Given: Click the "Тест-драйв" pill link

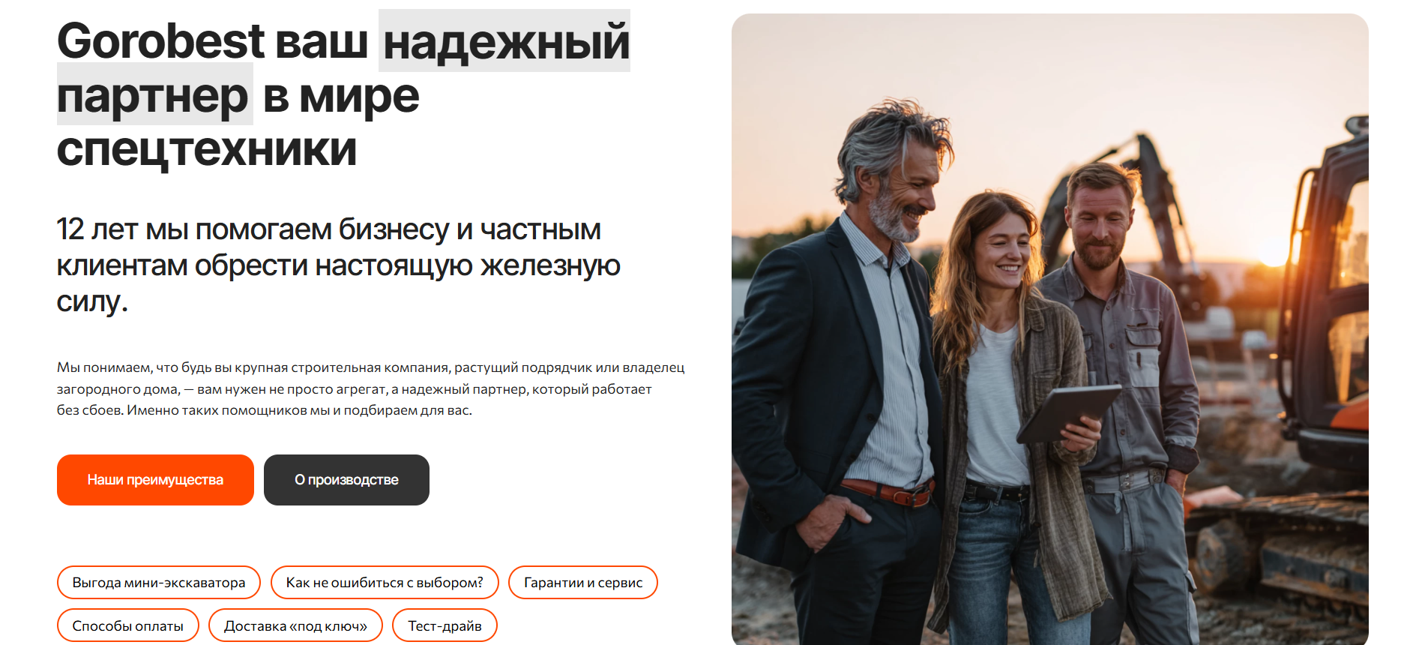Looking at the screenshot, I should [445, 625].
